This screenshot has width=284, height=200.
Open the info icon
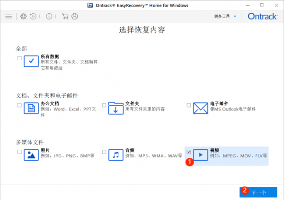point(49,16)
